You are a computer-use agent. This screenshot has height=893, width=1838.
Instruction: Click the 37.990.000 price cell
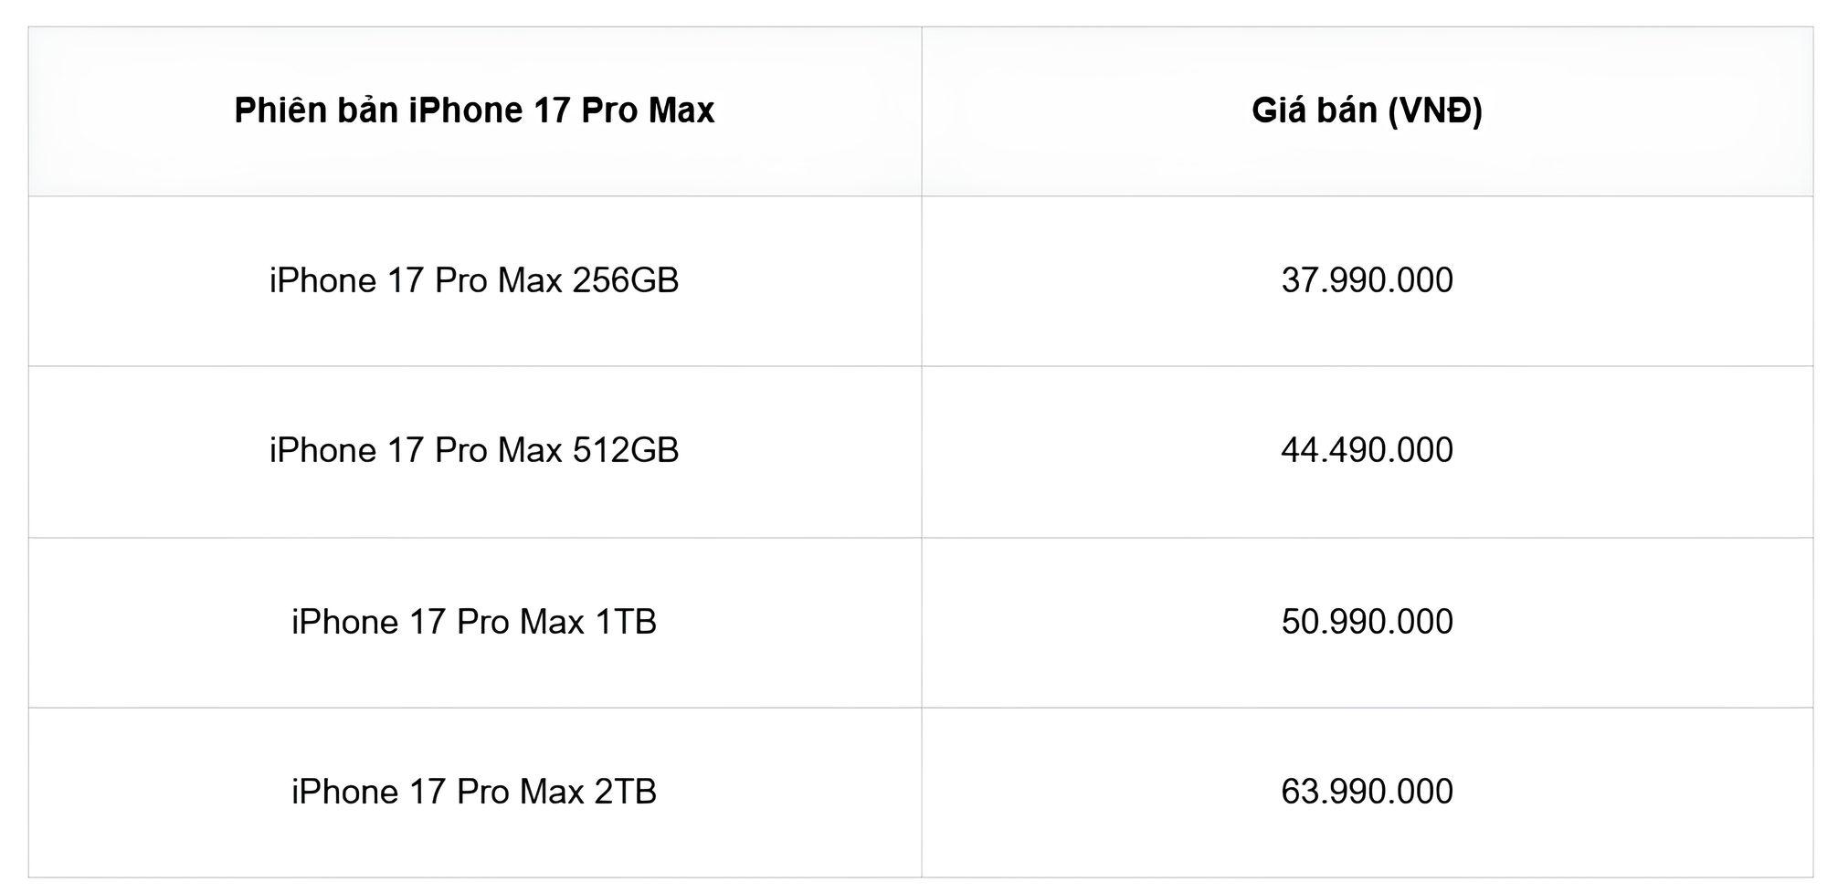click(1367, 280)
